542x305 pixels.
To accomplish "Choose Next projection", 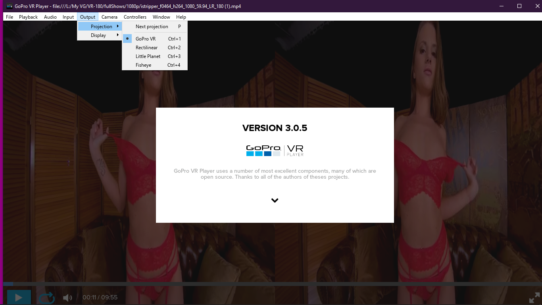I will coord(155,27).
